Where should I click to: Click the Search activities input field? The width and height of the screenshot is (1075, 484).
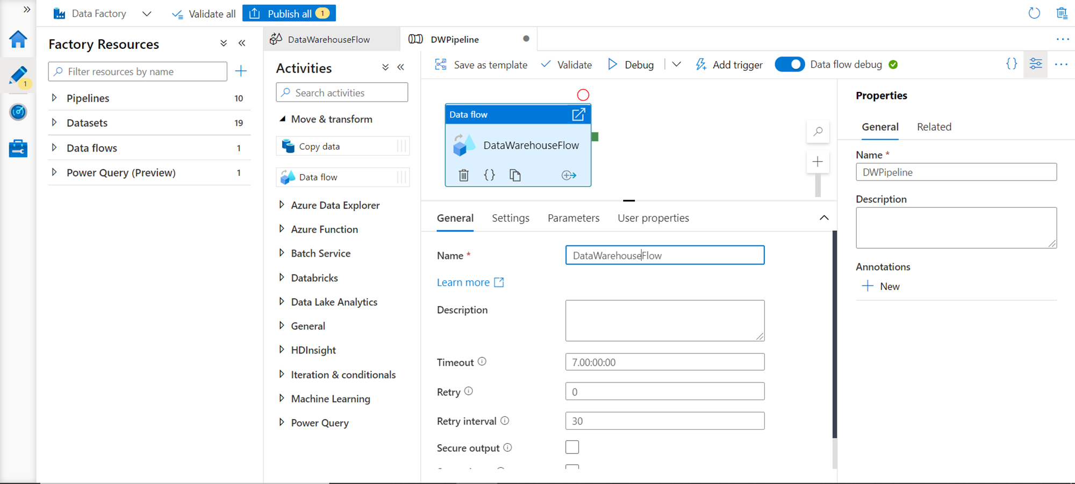pos(342,92)
